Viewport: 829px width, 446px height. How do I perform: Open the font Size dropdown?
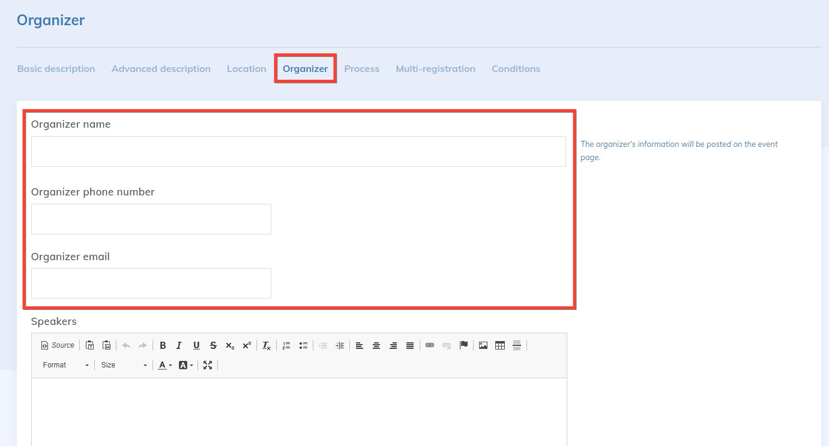pyautogui.click(x=124, y=365)
